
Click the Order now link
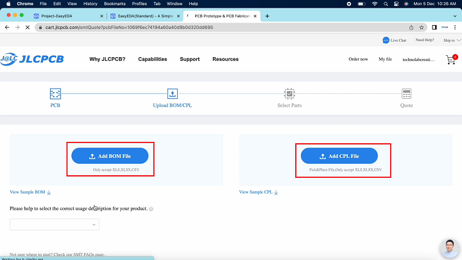[x=358, y=59]
